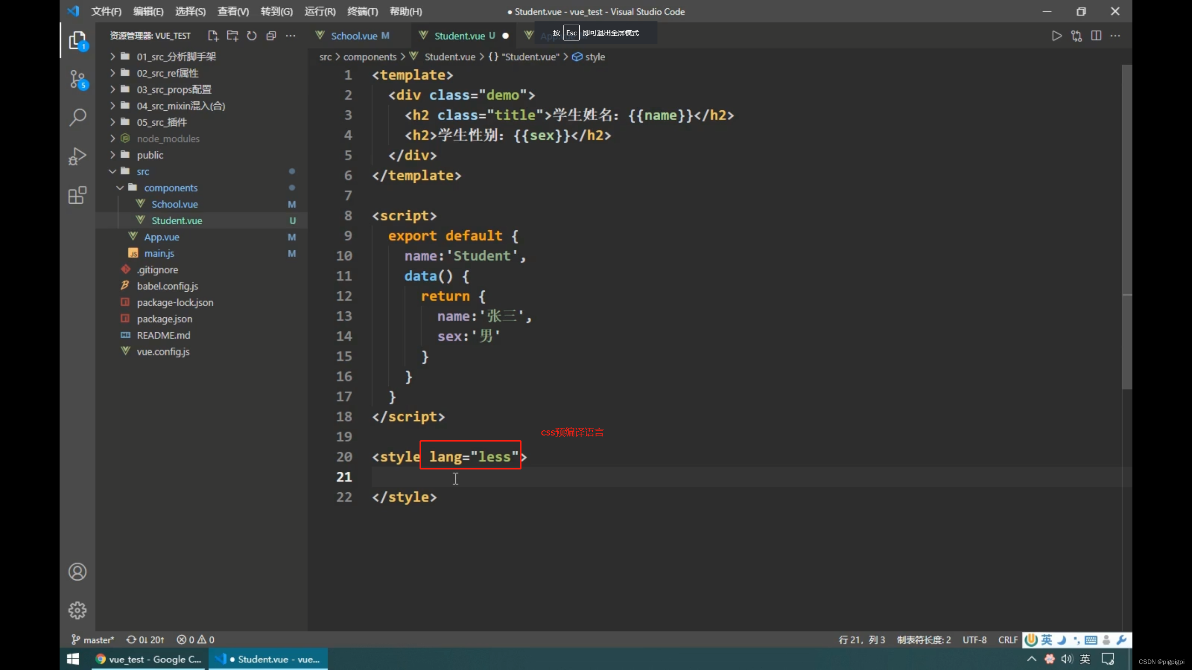Click the New Folder icon in explorer

232,36
